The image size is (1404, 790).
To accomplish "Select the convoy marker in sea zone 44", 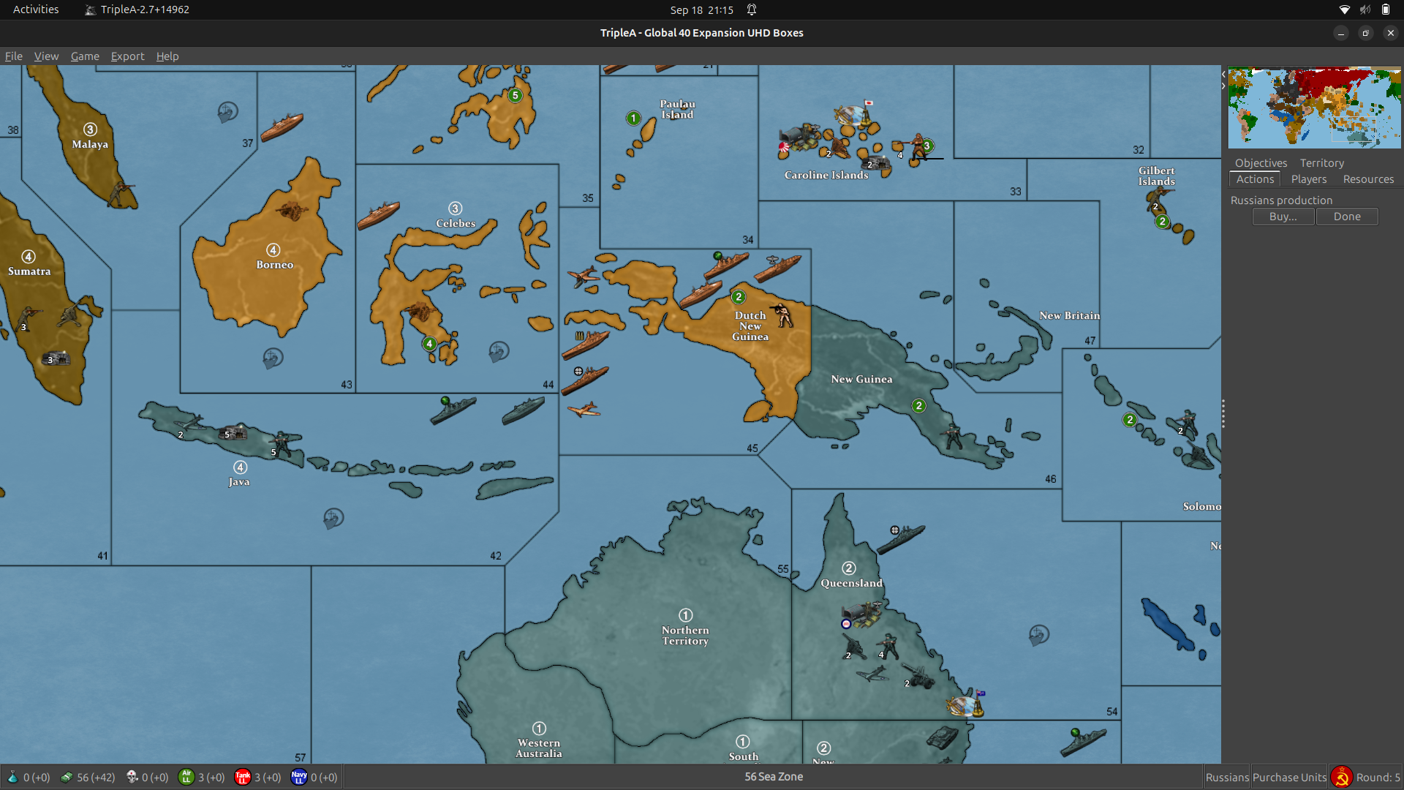I will [499, 351].
